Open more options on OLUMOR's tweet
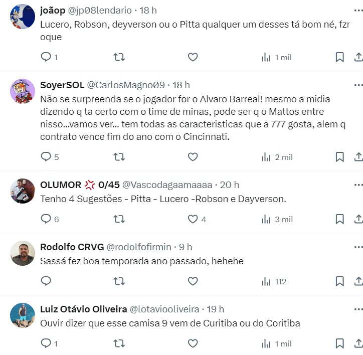Screen dimensions: 363x355 [358, 185]
